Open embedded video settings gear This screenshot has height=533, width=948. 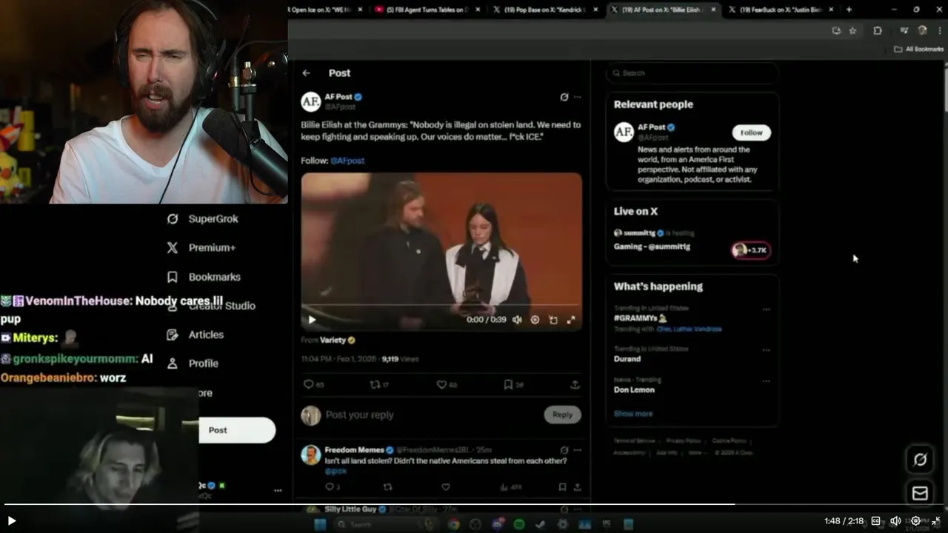535,320
